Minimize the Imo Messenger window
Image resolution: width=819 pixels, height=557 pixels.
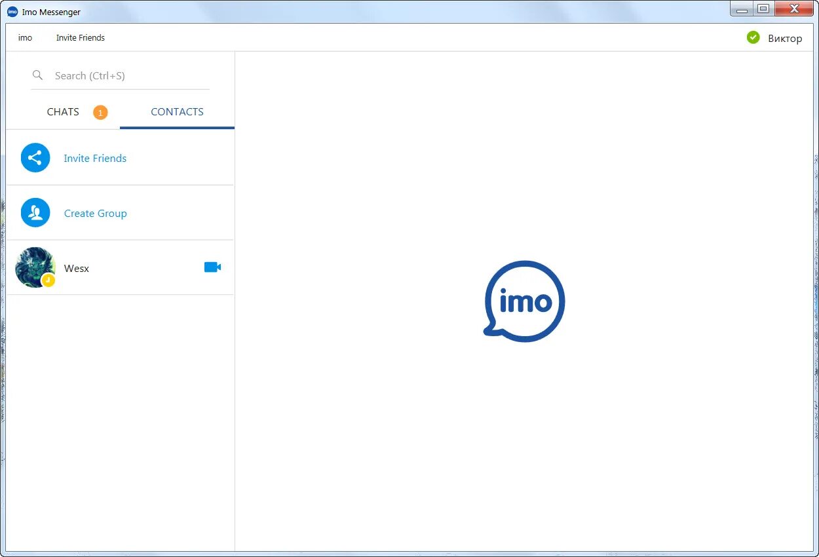pos(740,9)
